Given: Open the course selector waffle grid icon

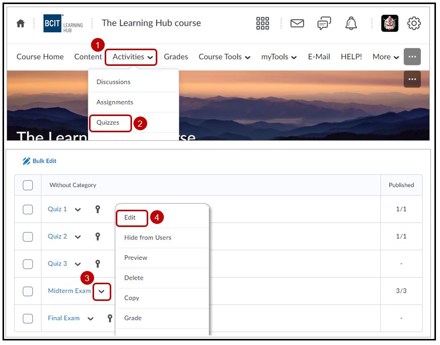Looking at the screenshot, I should point(262,23).
